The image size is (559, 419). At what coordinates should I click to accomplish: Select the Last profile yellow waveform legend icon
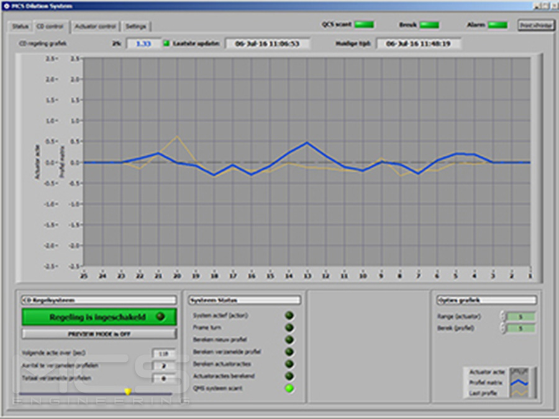tap(519, 392)
